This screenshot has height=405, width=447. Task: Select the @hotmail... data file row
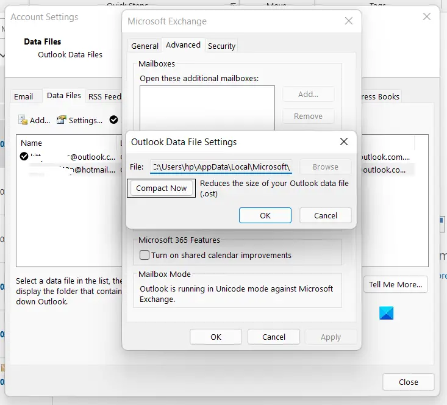pyautogui.click(x=68, y=170)
